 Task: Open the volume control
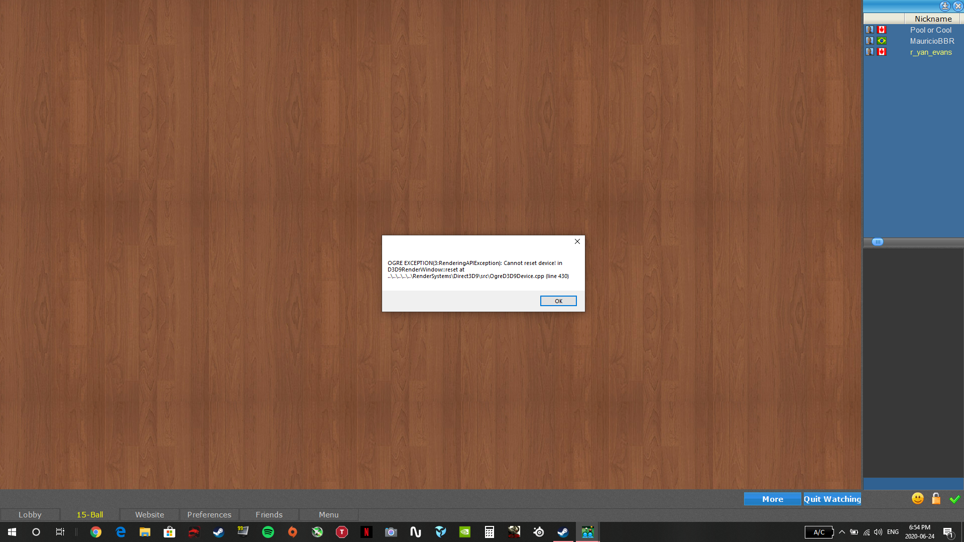pos(878,532)
